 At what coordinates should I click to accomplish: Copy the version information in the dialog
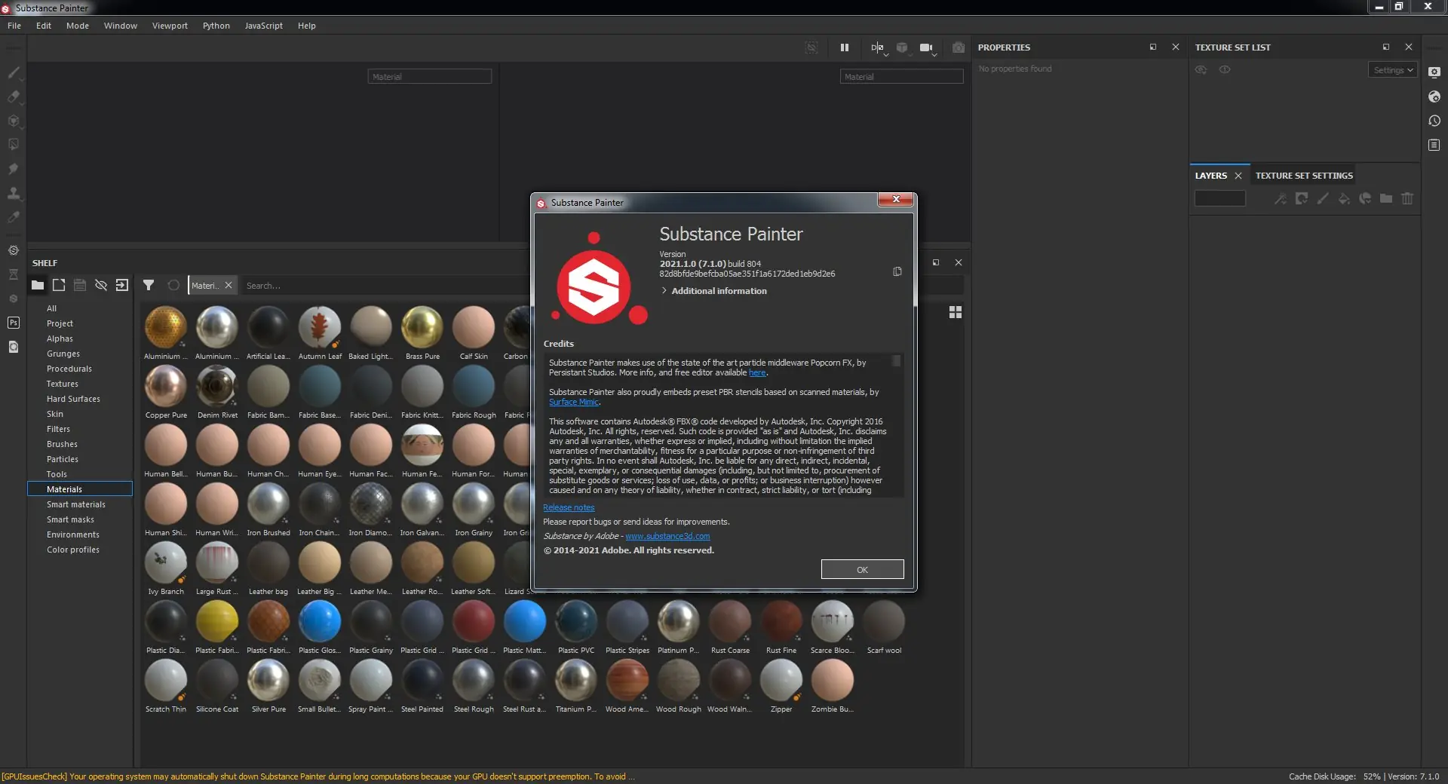897,272
